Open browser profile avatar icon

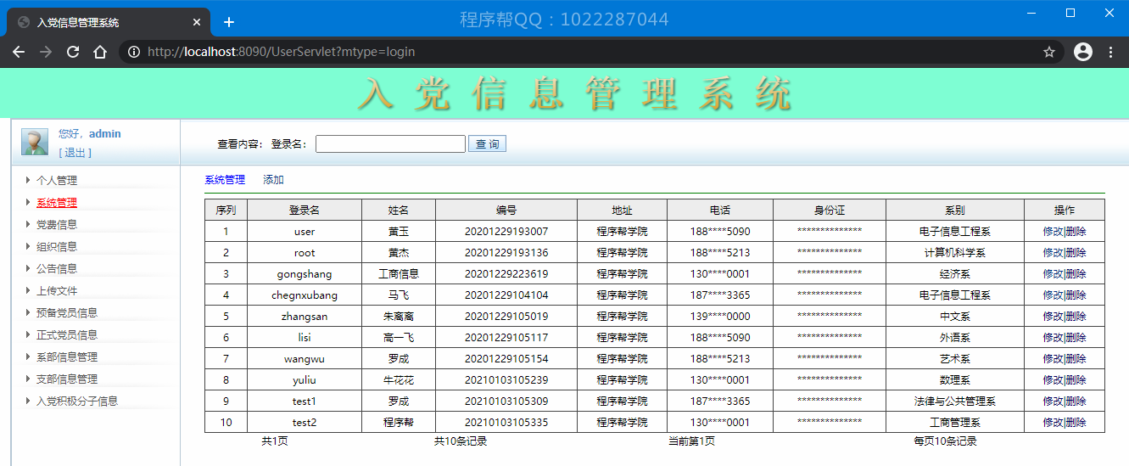tap(1083, 52)
